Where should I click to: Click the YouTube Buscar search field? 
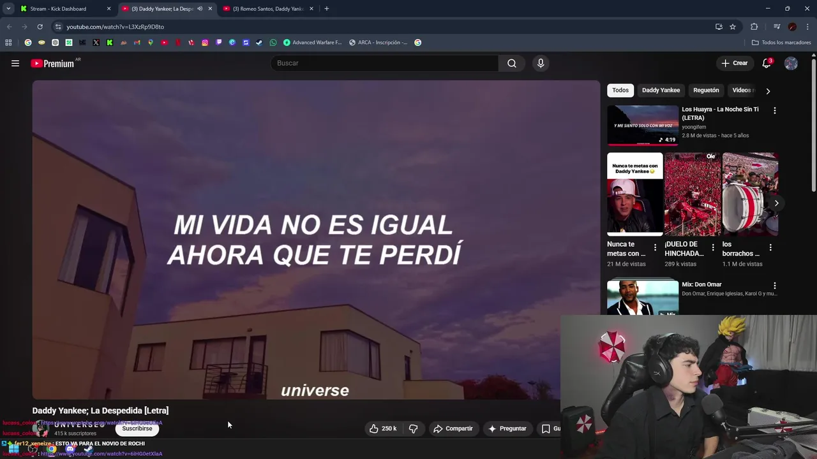(x=385, y=63)
